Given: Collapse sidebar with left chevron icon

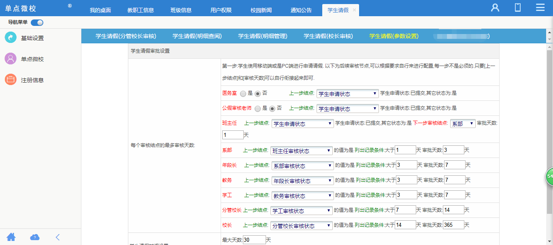Looking at the screenshot, I should (57, 237).
